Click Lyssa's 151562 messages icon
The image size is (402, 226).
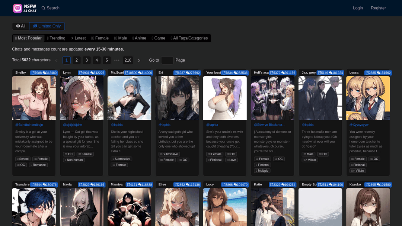coord(379,73)
